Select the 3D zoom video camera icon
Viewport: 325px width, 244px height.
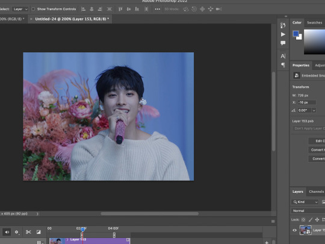coord(218,9)
